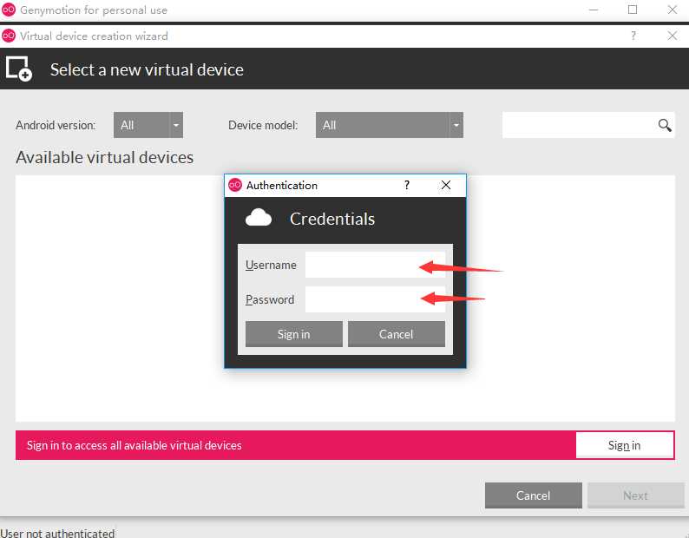Click Genymotion logo in the wizard title bar

9,36
